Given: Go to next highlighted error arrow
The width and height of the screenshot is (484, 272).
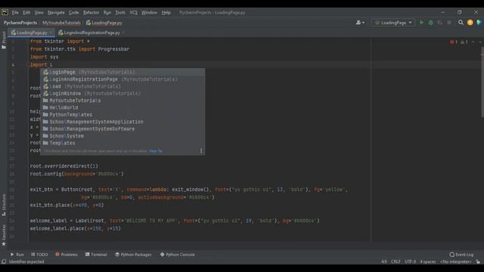Looking at the screenshot, I should (480, 42).
